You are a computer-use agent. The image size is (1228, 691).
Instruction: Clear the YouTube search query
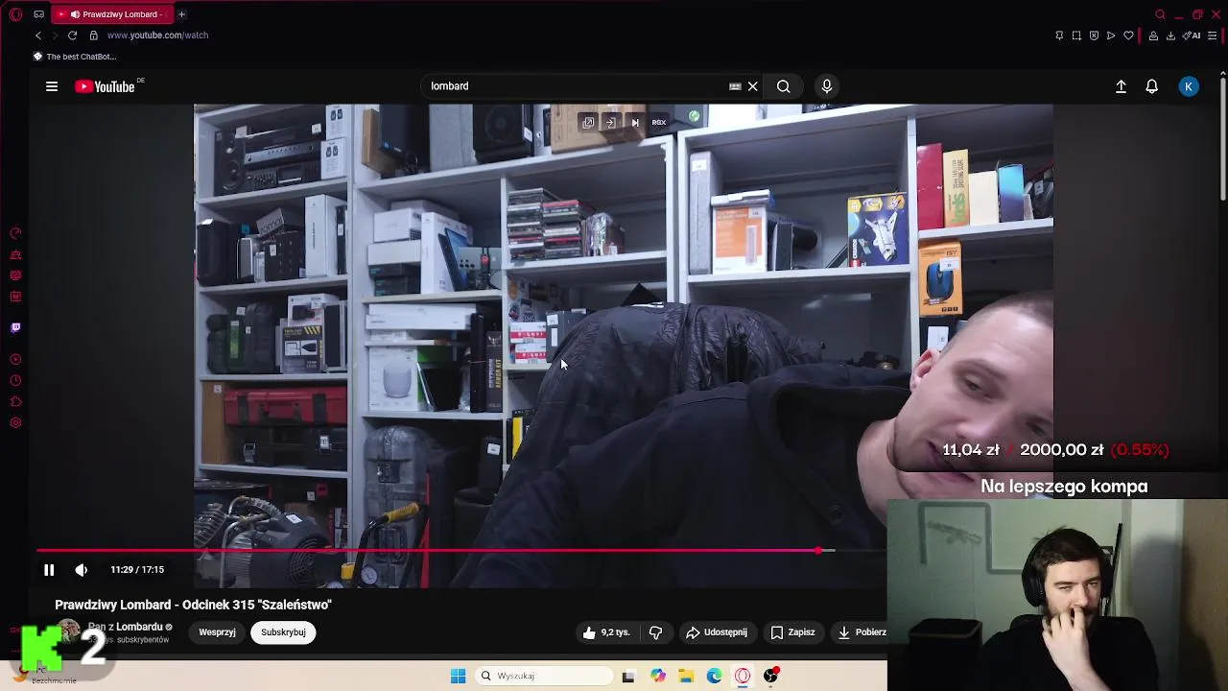[753, 86]
